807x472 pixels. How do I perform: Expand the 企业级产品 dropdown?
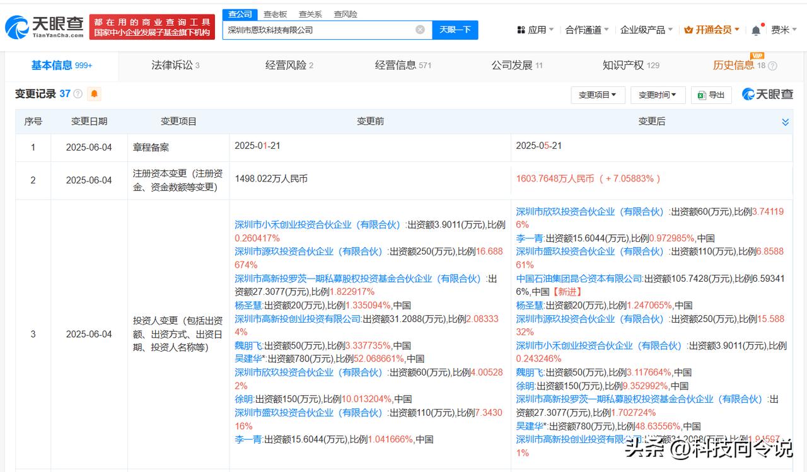pyautogui.click(x=646, y=30)
